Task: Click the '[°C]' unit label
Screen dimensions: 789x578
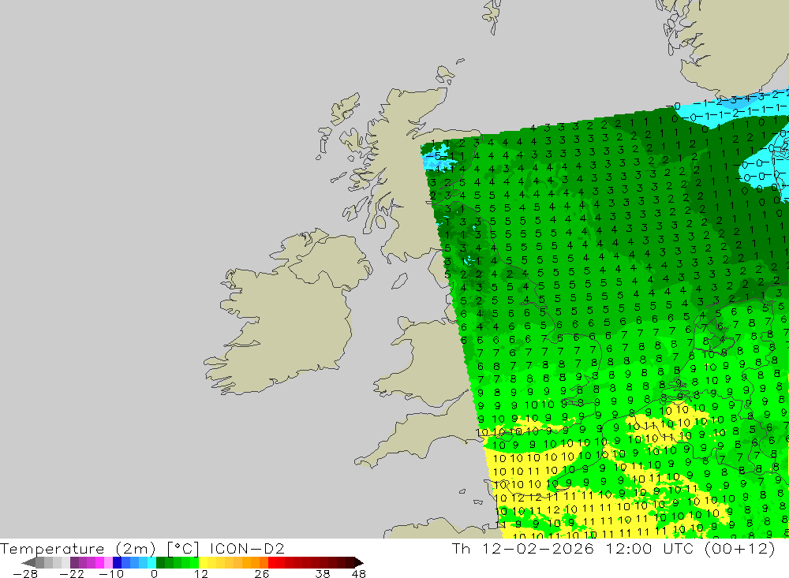Action: pyautogui.click(x=183, y=548)
